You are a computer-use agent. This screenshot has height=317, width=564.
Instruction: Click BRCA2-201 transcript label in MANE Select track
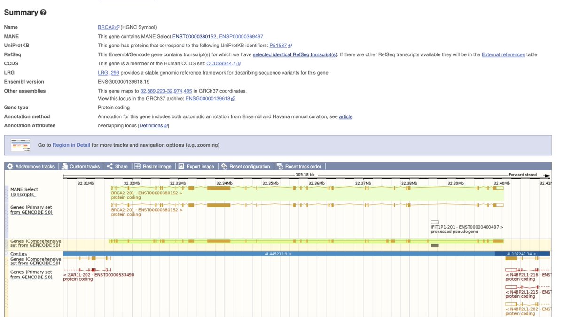point(147,193)
